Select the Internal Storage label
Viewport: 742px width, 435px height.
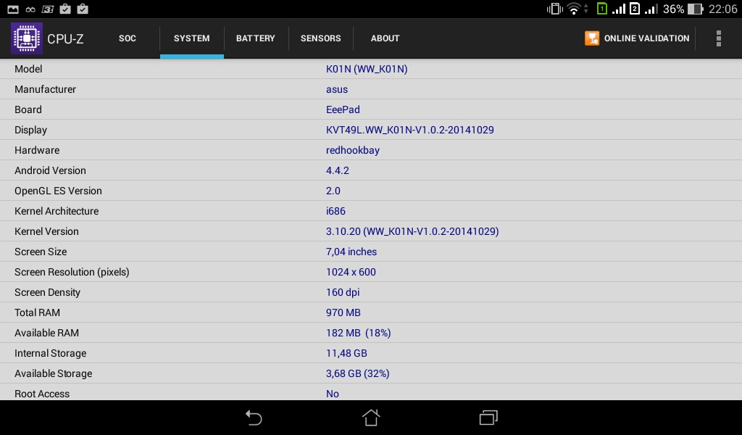[51, 354]
